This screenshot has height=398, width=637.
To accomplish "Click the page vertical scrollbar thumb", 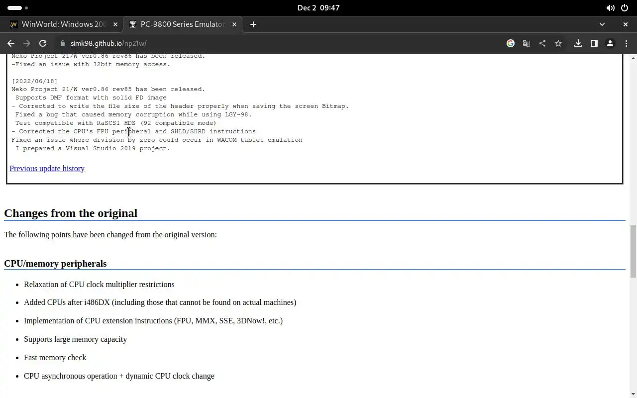I will [x=633, y=251].
